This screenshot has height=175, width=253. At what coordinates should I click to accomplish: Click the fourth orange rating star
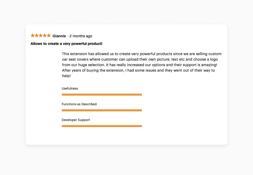coord(45,36)
